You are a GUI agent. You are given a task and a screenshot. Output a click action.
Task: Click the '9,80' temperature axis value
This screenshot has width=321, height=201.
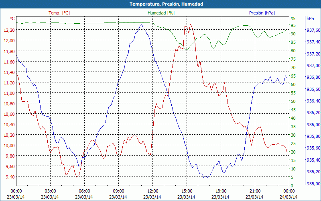pyautogui.click(x=10, y=156)
